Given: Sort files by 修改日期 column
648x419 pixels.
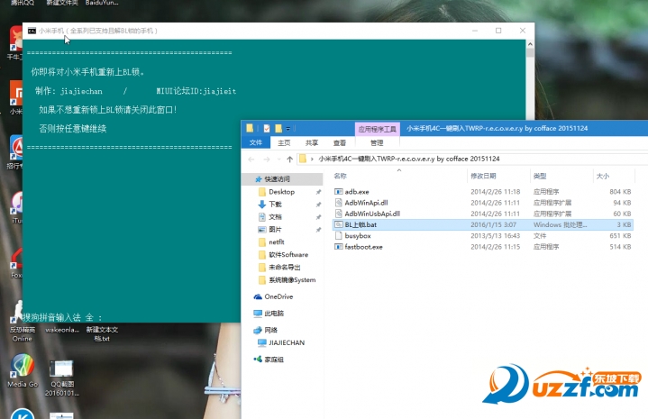Looking at the screenshot, I should coord(483,176).
